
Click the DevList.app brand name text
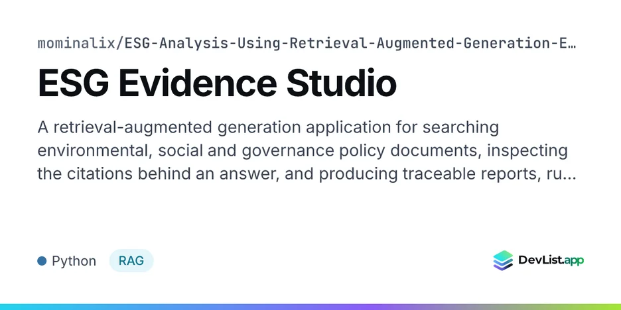(551, 260)
